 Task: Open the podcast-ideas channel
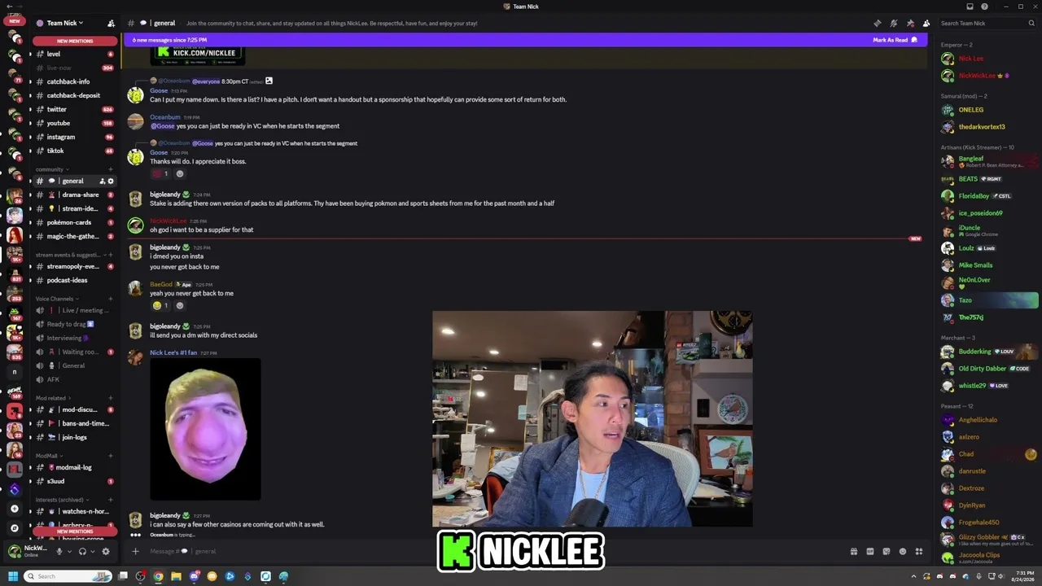(73, 280)
